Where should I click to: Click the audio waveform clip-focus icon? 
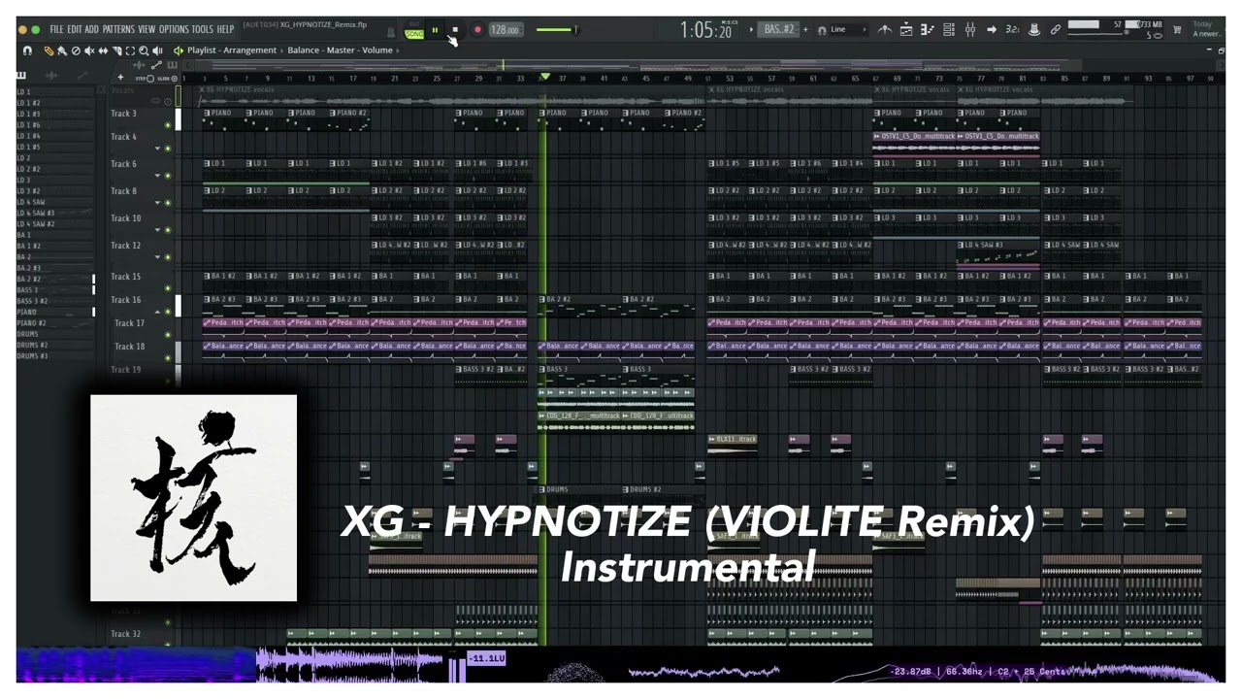click(x=139, y=65)
